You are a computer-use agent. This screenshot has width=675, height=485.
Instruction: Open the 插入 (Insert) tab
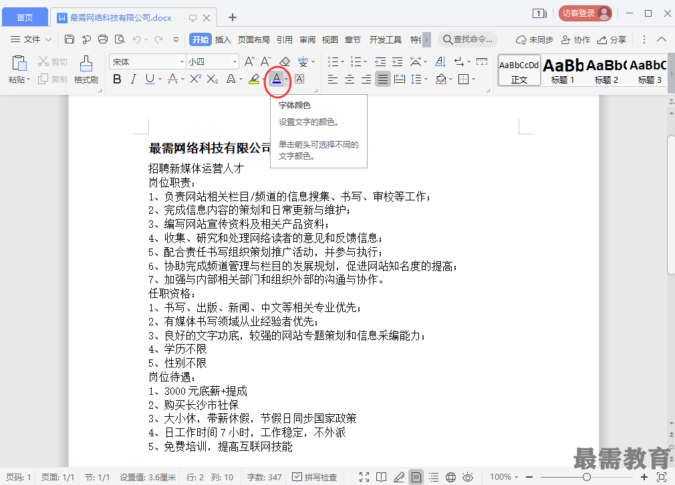[223, 39]
